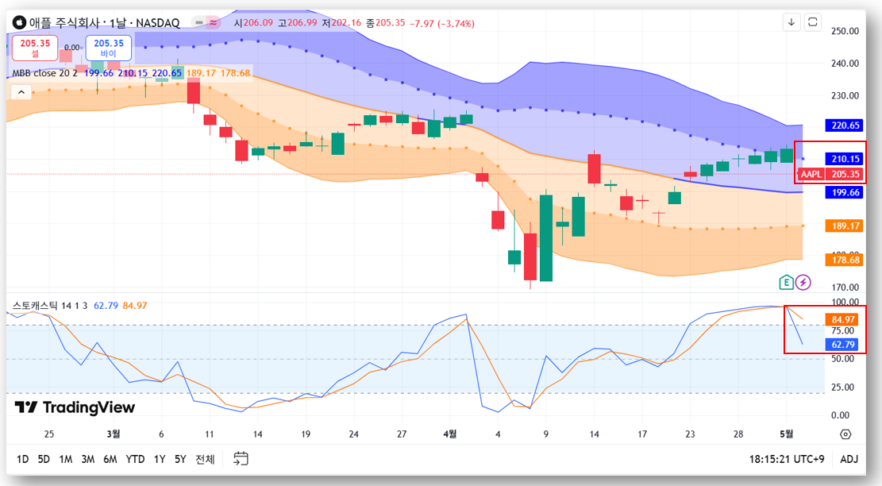The height and width of the screenshot is (486, 882).
Task: Click the 62.79 value in stochastic legend
Action: 106,306
